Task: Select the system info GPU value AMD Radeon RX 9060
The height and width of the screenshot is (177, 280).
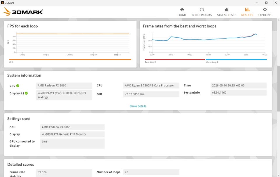Action: [64, 86]
